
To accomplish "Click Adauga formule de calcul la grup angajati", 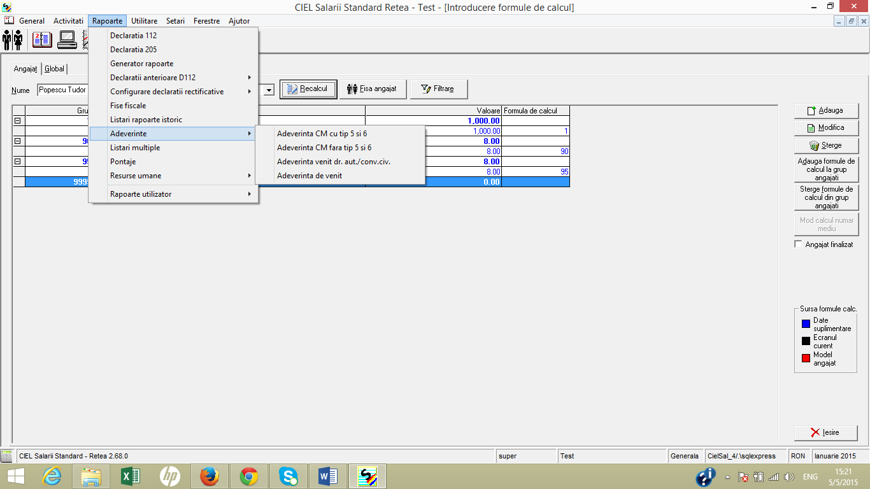I will point(827,170).
